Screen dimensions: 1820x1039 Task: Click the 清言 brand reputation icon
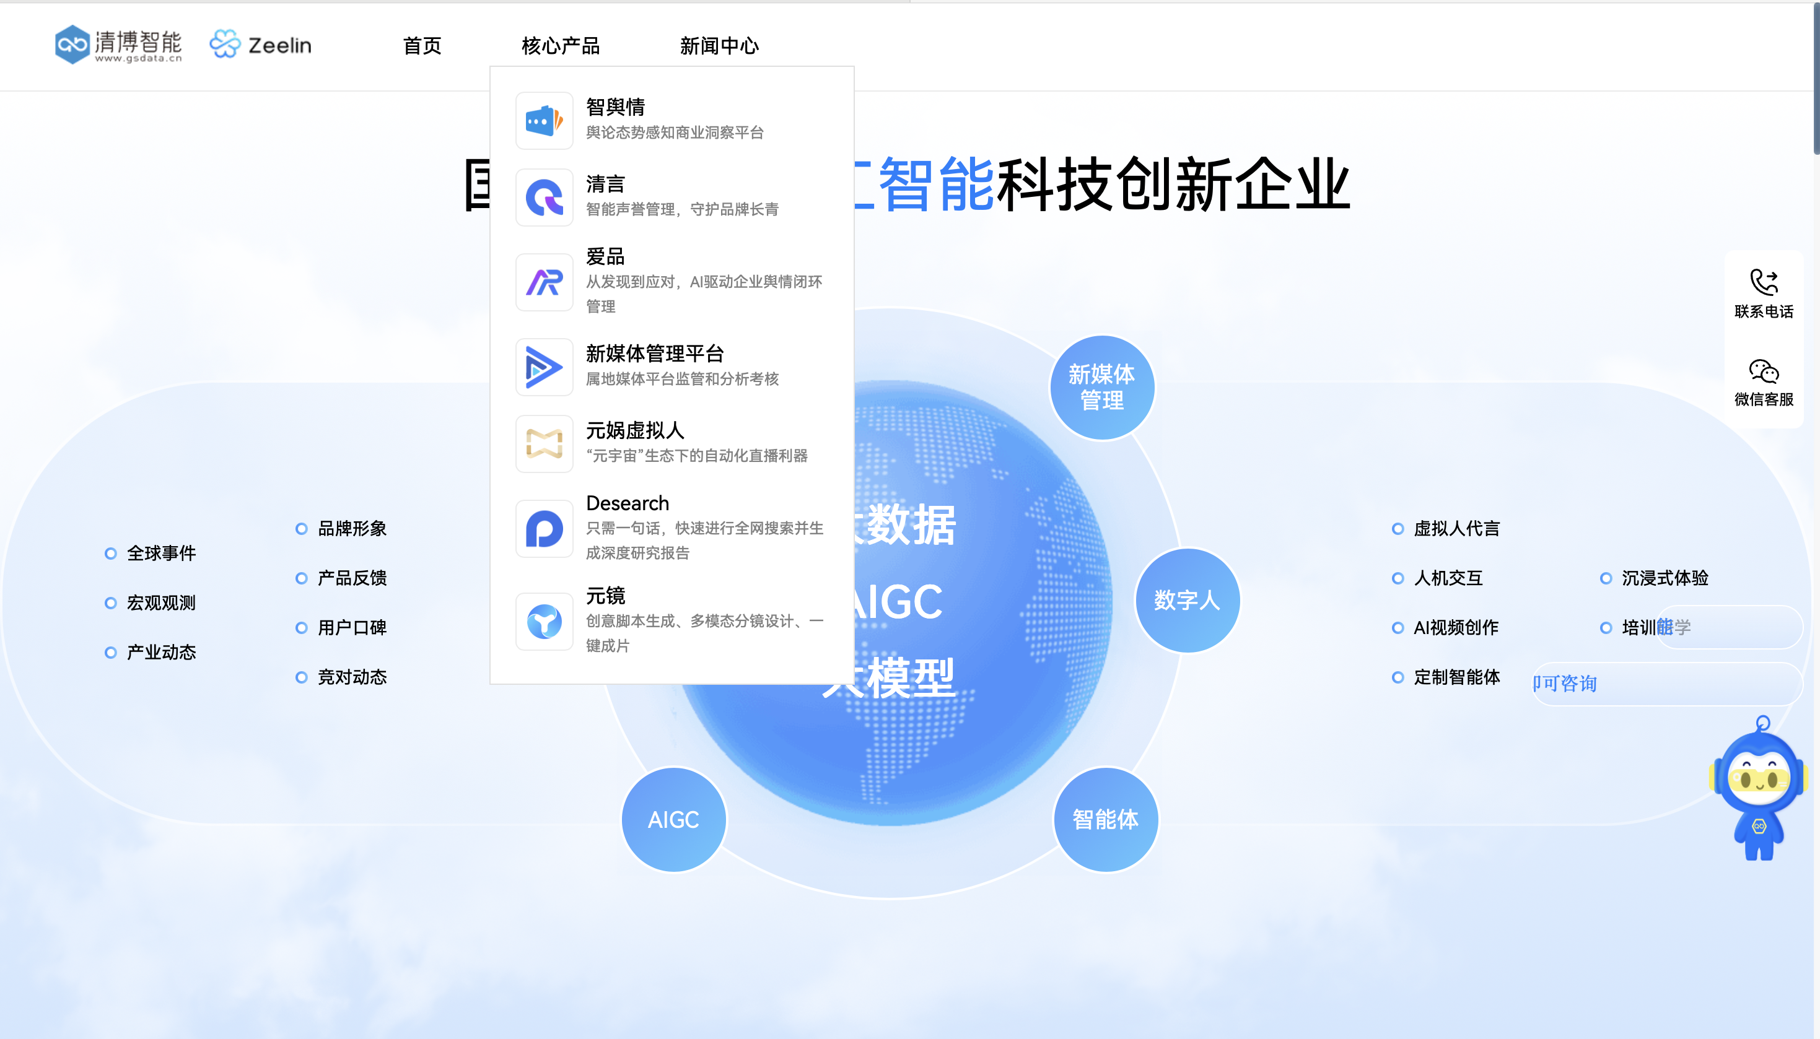pyautogui.click(x=543, y=197)
